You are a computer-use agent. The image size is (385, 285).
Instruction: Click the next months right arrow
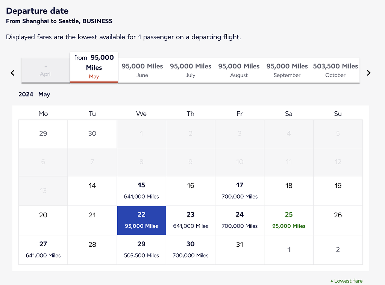coord(368,73)
